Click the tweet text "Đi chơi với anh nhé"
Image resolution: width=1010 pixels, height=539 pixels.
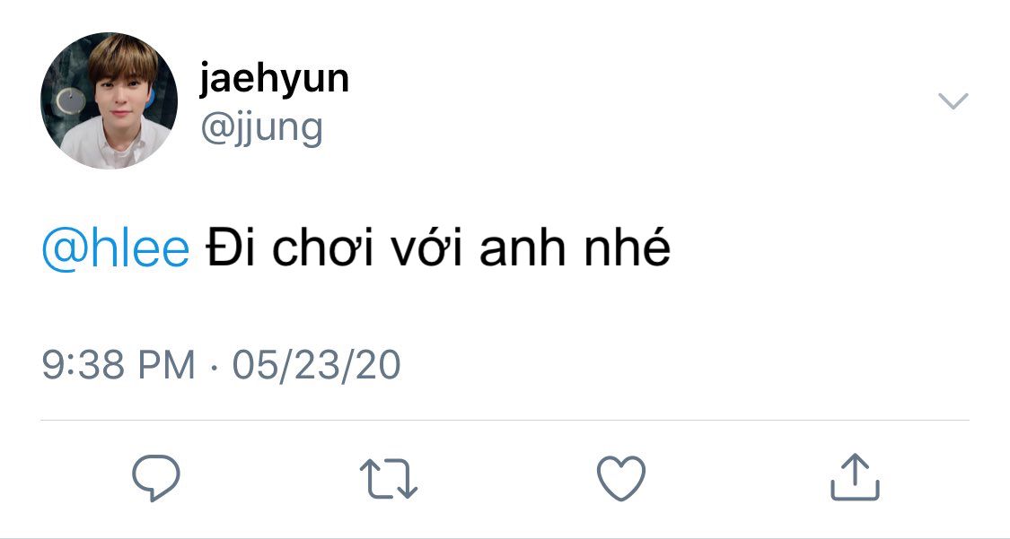438,248
